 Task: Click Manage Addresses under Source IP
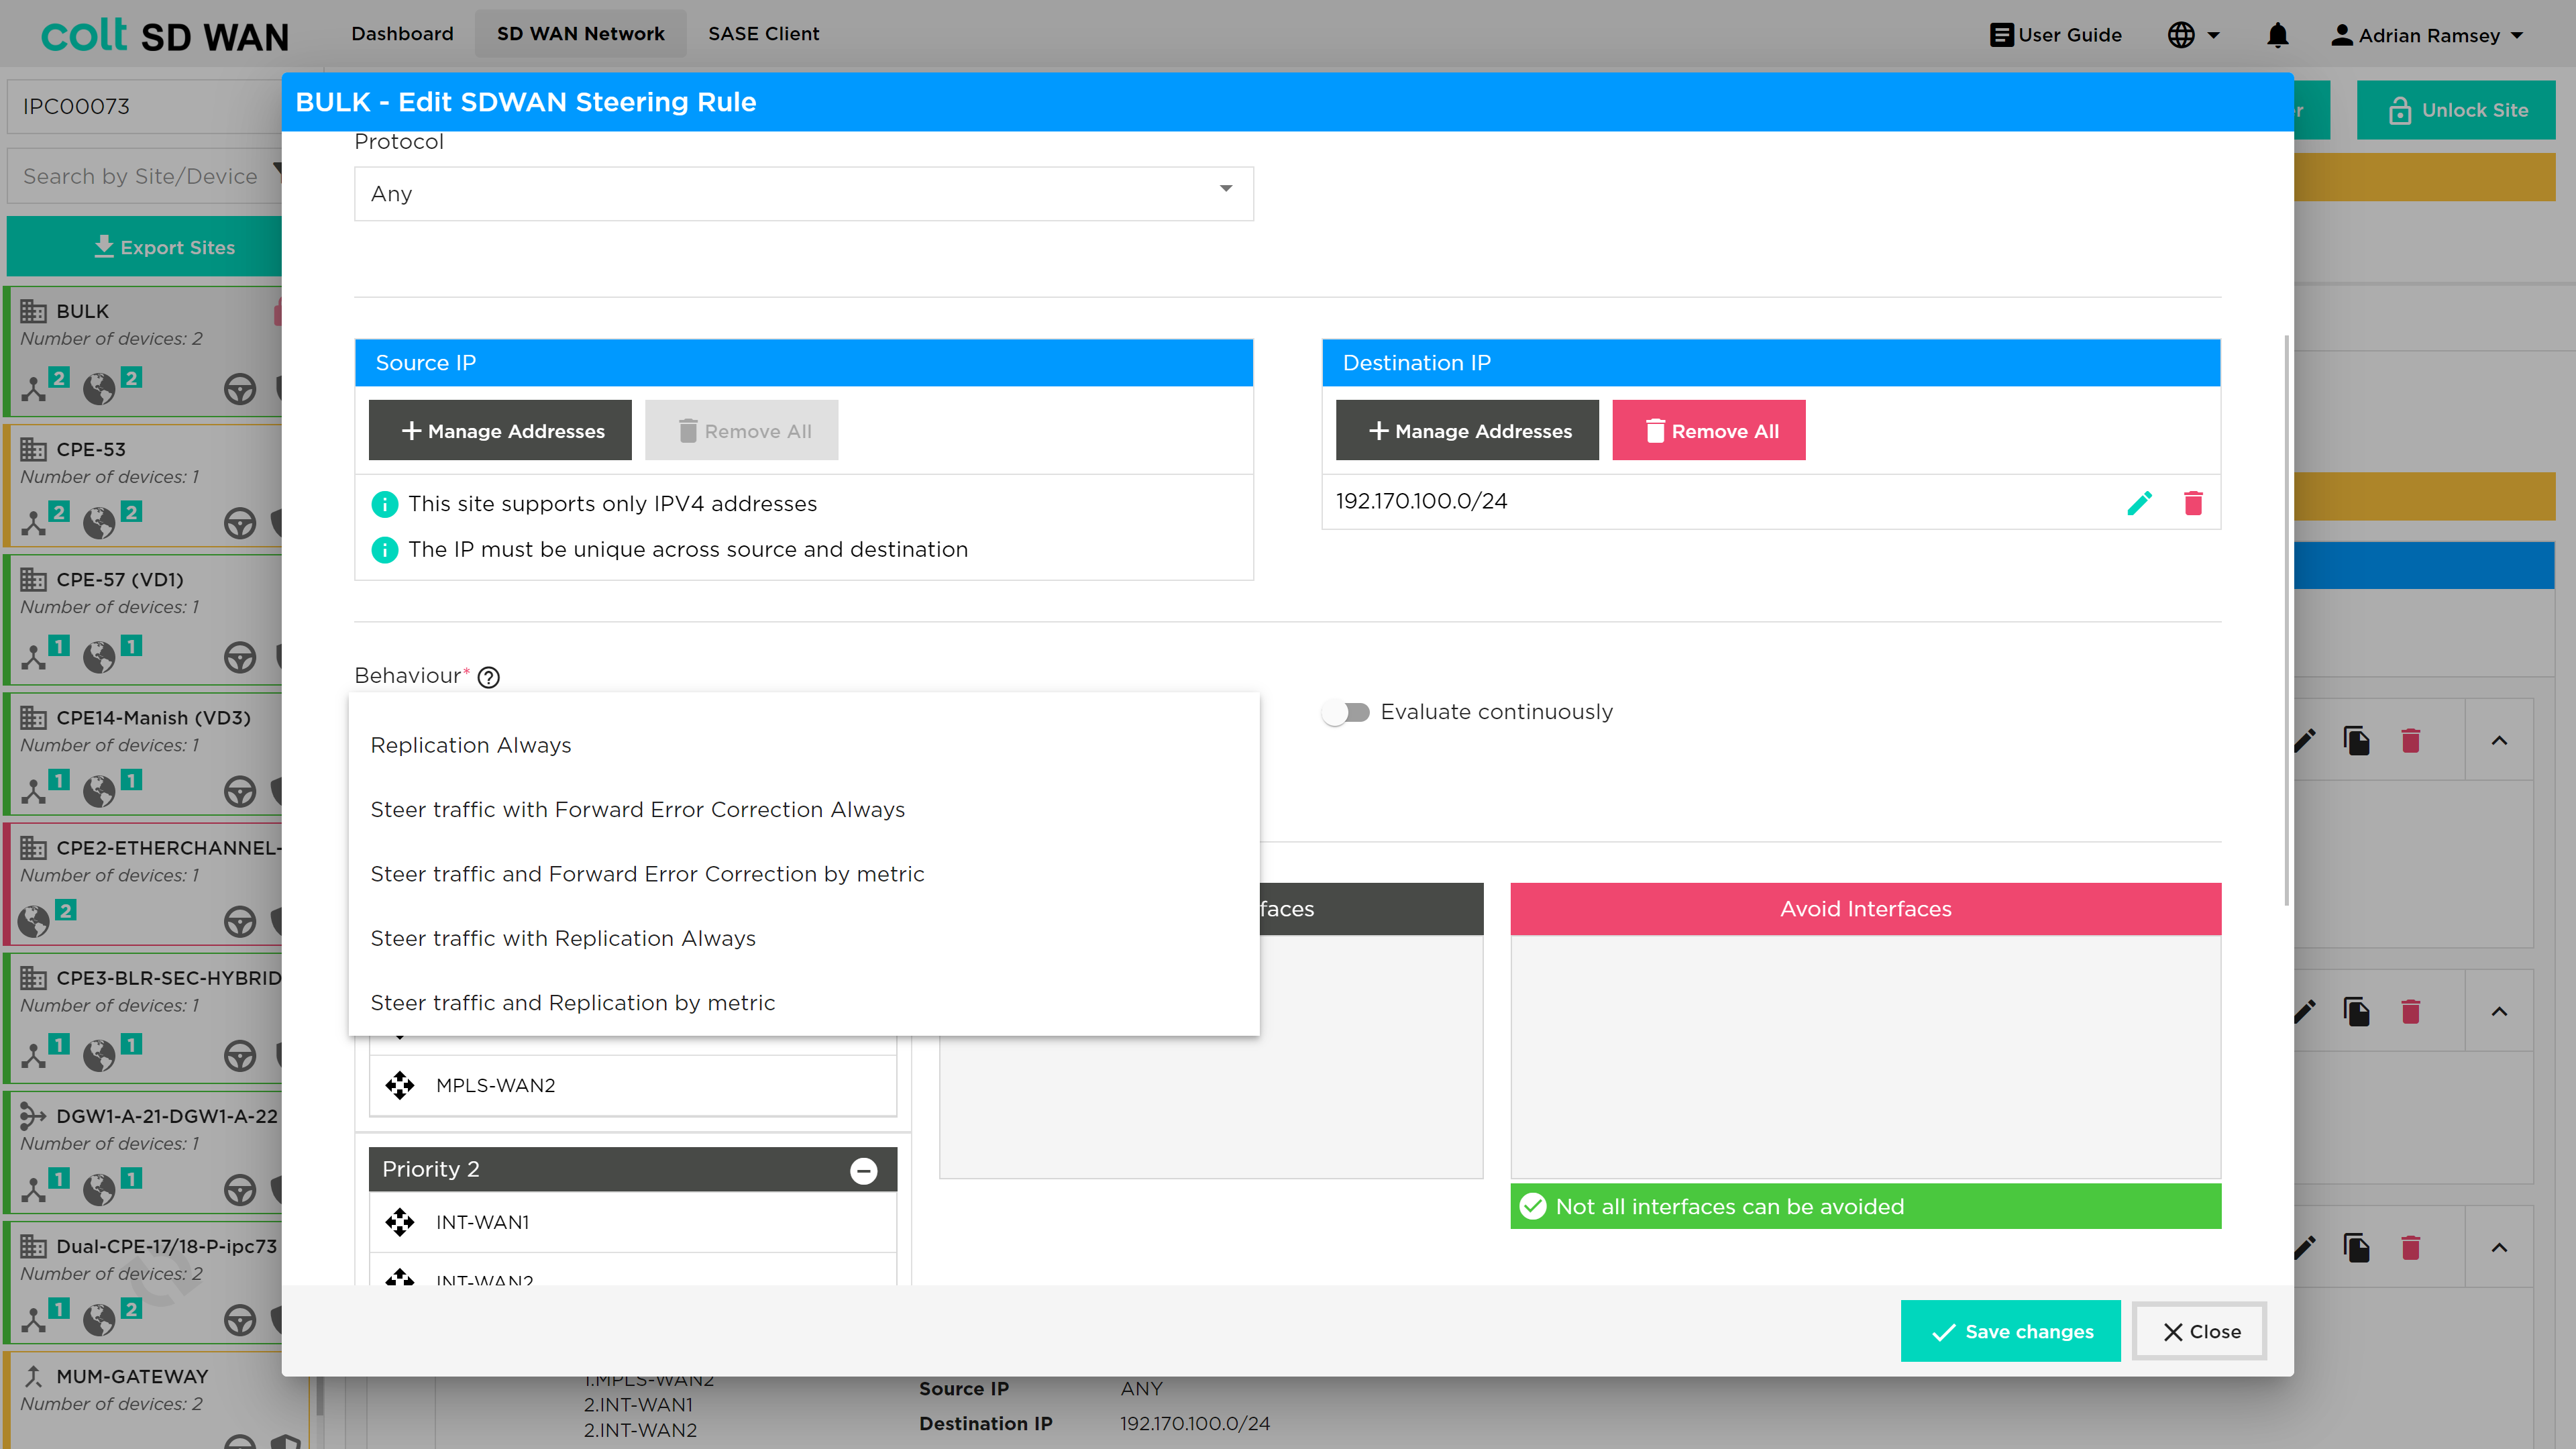(500, 431)
